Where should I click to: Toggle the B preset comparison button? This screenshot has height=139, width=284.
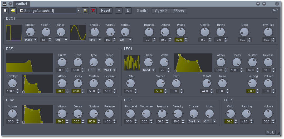pyautogui.click(x=128, y=11)
